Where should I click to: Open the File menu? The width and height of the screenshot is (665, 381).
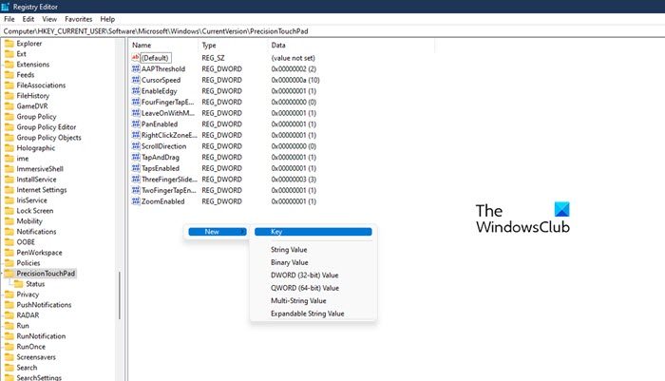[x=9, y=19]
